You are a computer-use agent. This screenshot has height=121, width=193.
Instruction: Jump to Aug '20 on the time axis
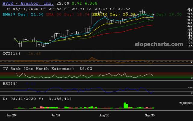(x=104, y=115)
